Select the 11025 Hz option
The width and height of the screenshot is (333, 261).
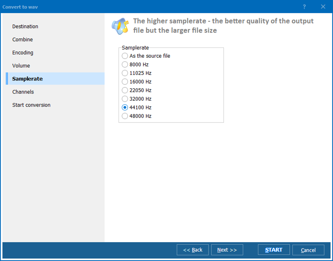pyautogui.click(x=125, y=73)
